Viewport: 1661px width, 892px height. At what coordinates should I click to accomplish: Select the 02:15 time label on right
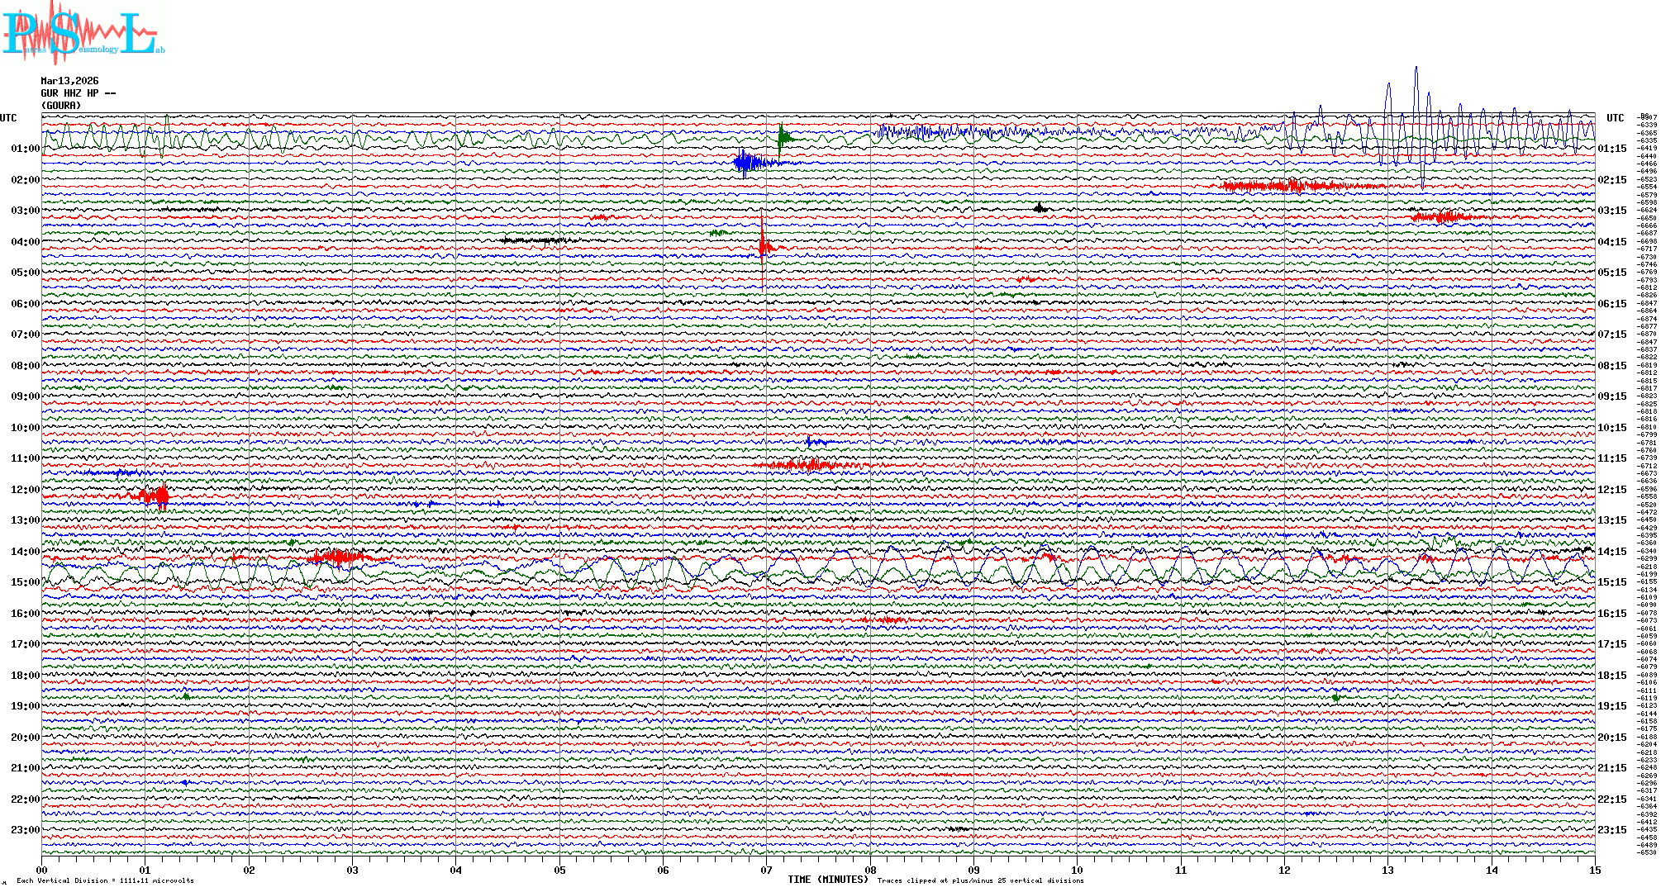coord(1611,180)
